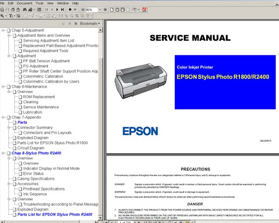Open the zoom percentage dropdown arrow
Image resolution: width=279 pixels, height=223 pixels.
[100, 10]
